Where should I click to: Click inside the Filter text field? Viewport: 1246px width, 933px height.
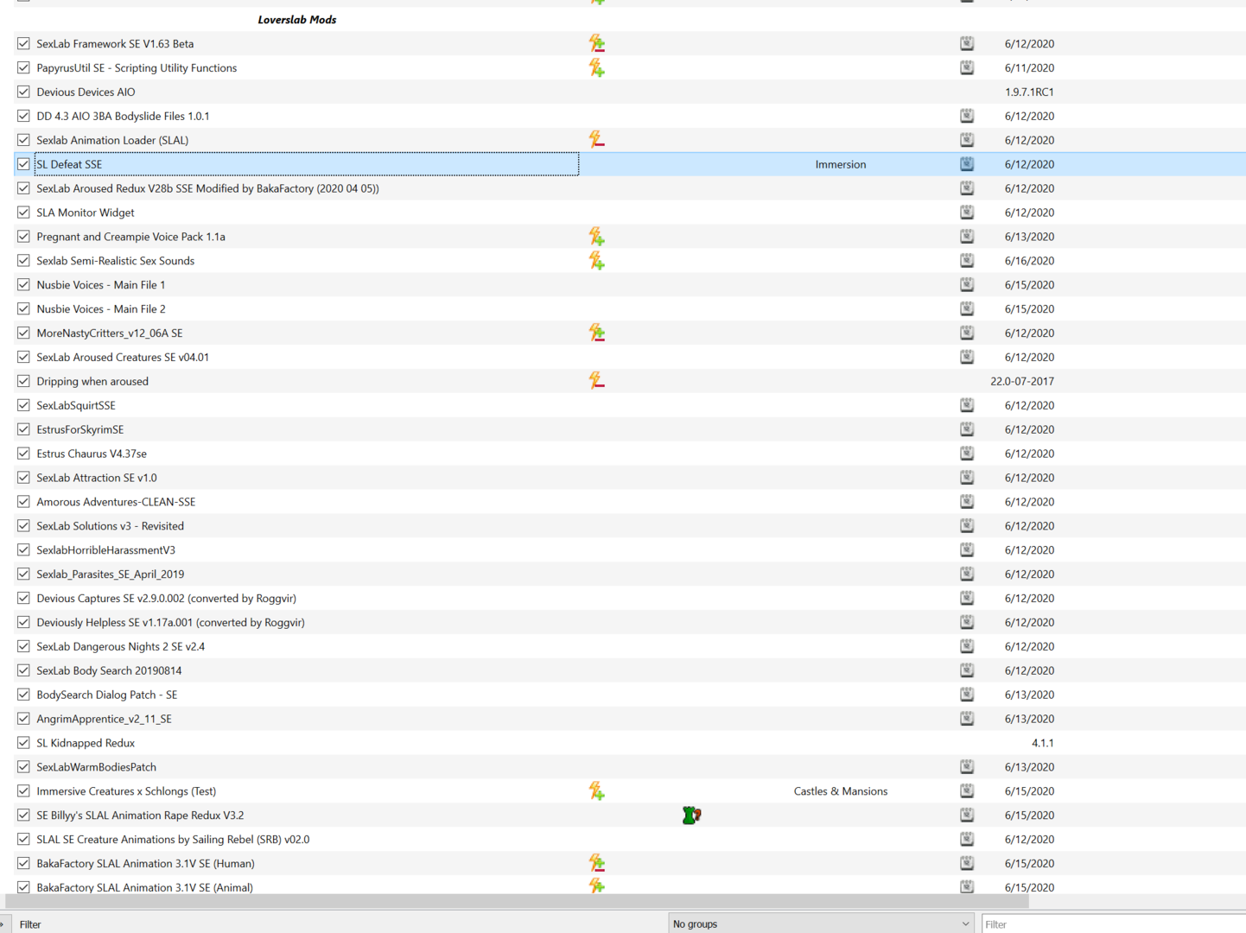coord(1113,923)
